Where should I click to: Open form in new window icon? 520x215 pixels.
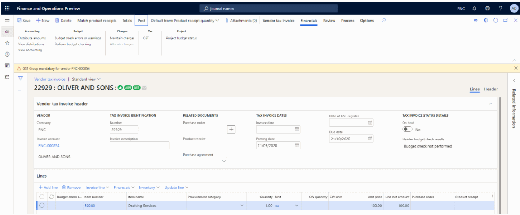(x=506, y=21)
